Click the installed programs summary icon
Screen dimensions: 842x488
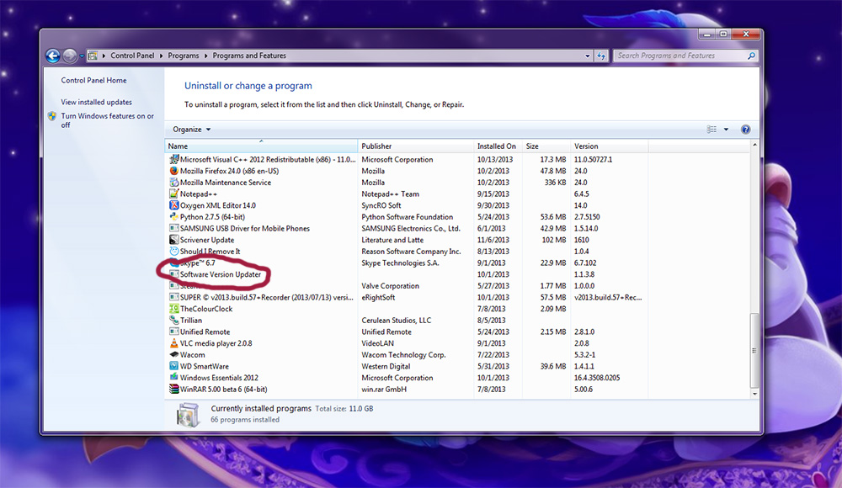pos(188,415)
